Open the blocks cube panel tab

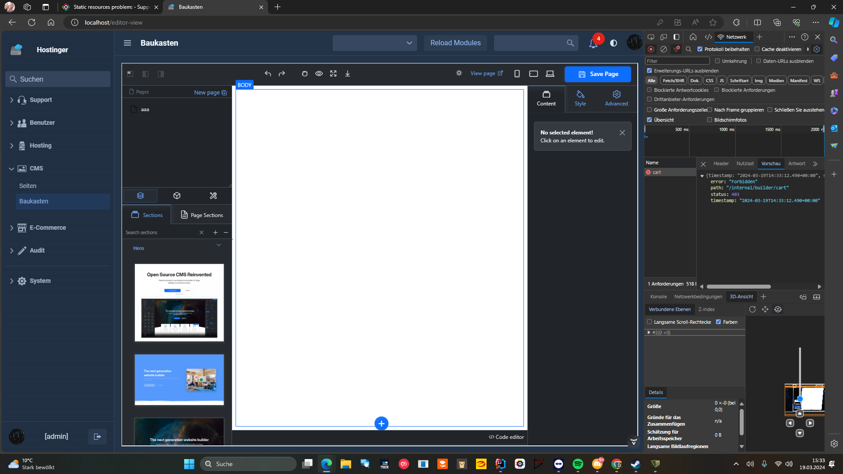pos(177,195)
